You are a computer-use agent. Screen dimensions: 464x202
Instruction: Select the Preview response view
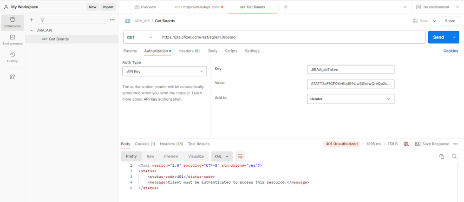[171, 156]
